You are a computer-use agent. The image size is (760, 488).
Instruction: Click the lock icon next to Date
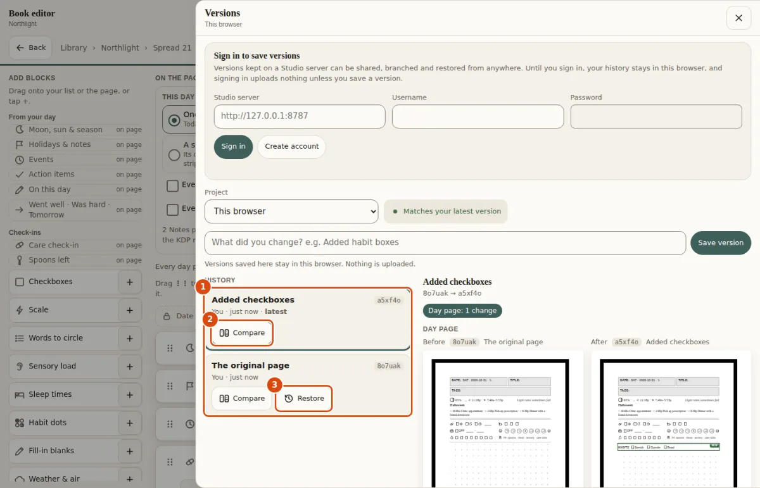click(167, 316)
